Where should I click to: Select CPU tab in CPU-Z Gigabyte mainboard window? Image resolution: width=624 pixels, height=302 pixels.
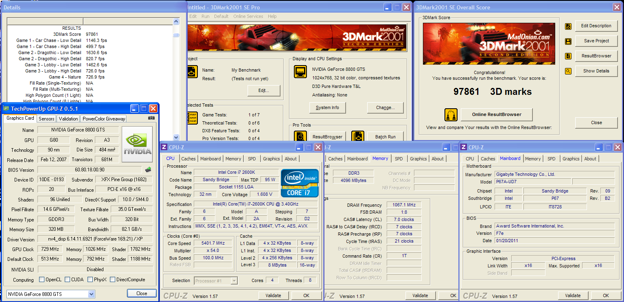pyautogui.click(x=470, y=159)
